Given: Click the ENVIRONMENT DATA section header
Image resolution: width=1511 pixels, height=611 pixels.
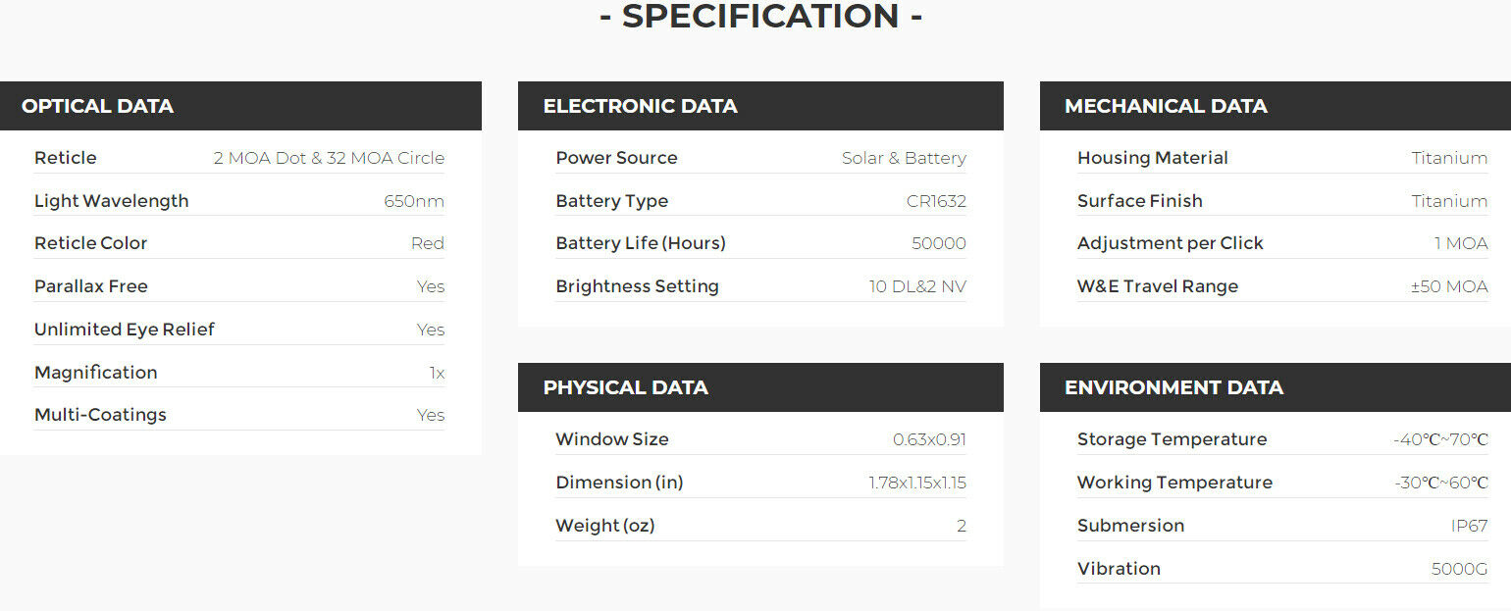Looking at the screenshot, I should pyautogui.click(x=1173, y=387).
